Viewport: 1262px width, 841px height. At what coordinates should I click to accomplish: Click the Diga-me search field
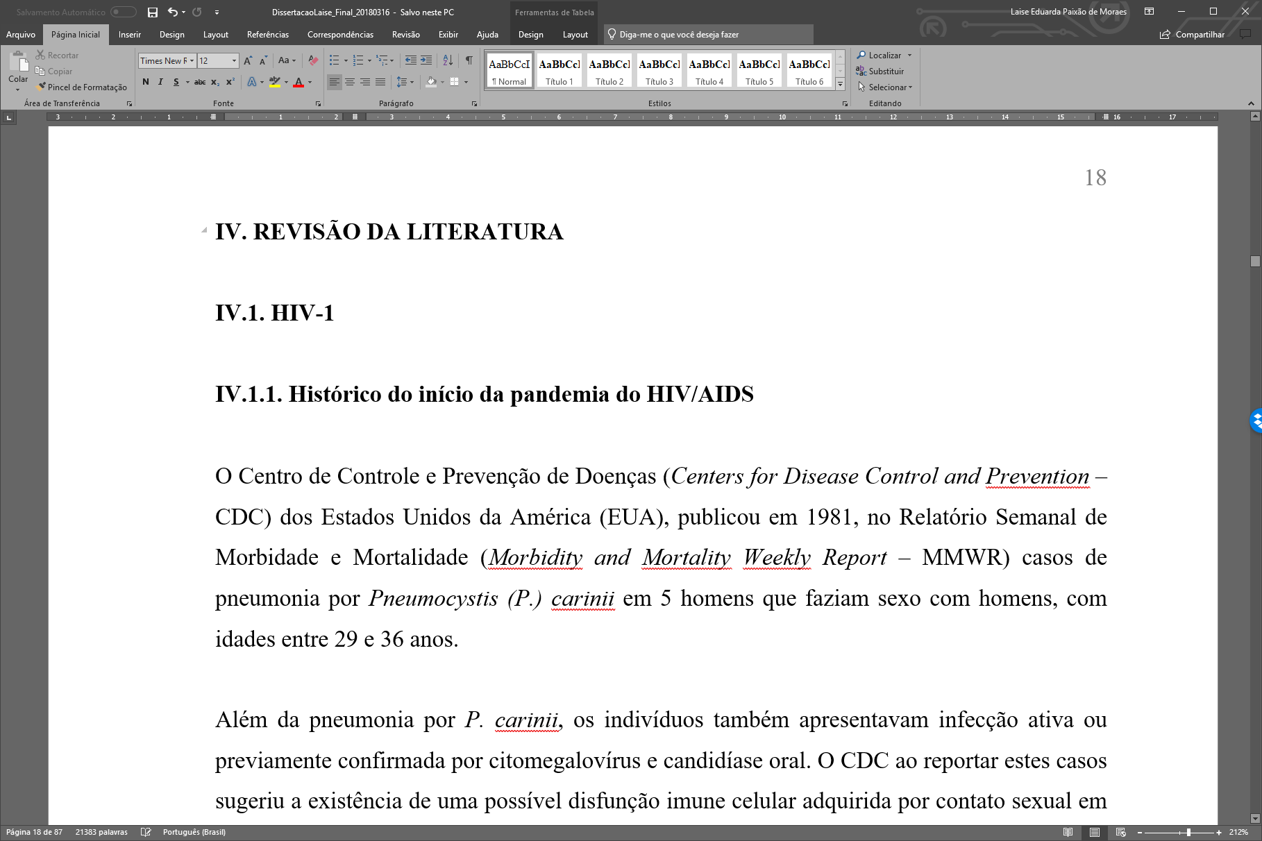pyautogui.click(x=708, y=35)
